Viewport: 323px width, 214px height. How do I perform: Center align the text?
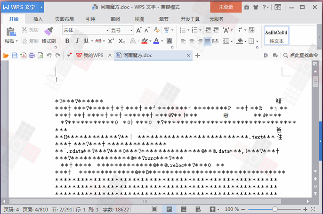192,41
